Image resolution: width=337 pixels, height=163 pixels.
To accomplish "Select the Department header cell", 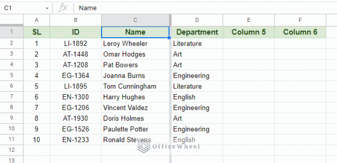I will [x=197, y=32].
